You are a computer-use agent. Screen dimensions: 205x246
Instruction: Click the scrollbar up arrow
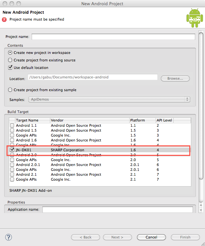coord(201,205)
